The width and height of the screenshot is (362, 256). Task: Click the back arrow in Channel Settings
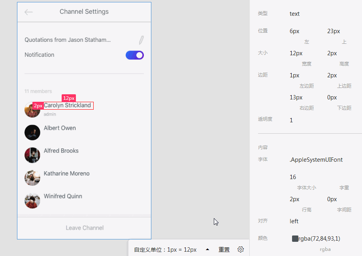click(x=28, y=12)
